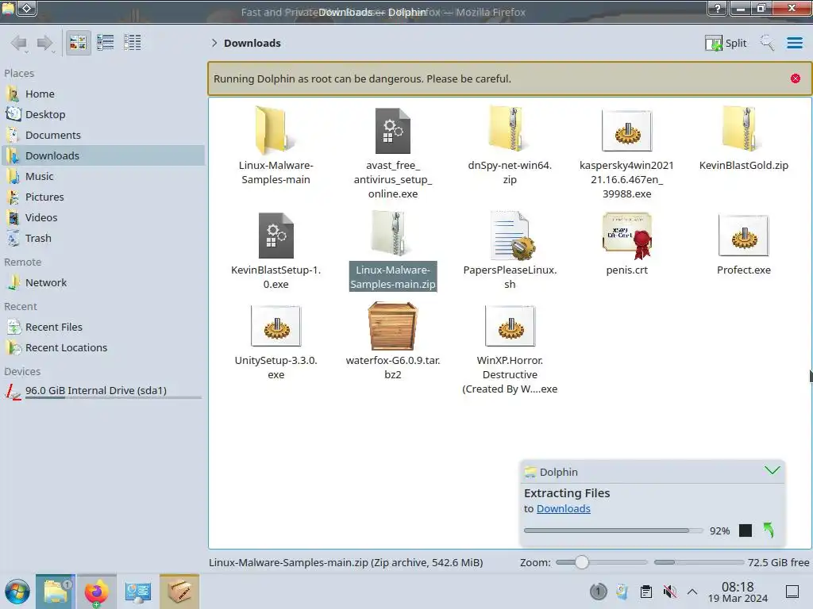813x609 pixels.
Task: Open Network under Remote
Action: point(103,283)
